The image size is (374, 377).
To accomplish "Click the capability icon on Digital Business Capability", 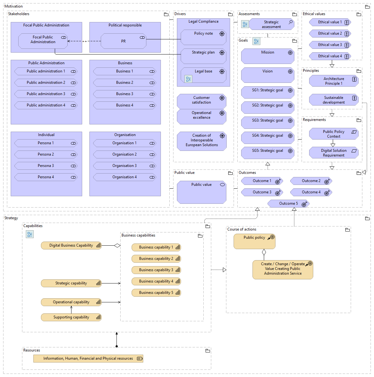I will 99,245.
